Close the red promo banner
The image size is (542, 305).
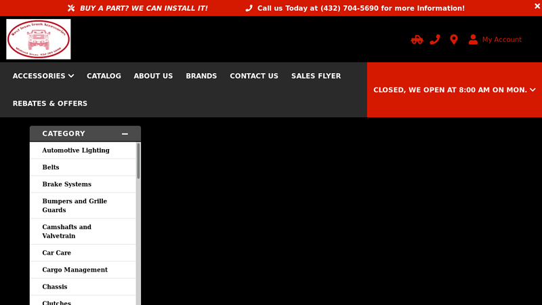[537, 6]
